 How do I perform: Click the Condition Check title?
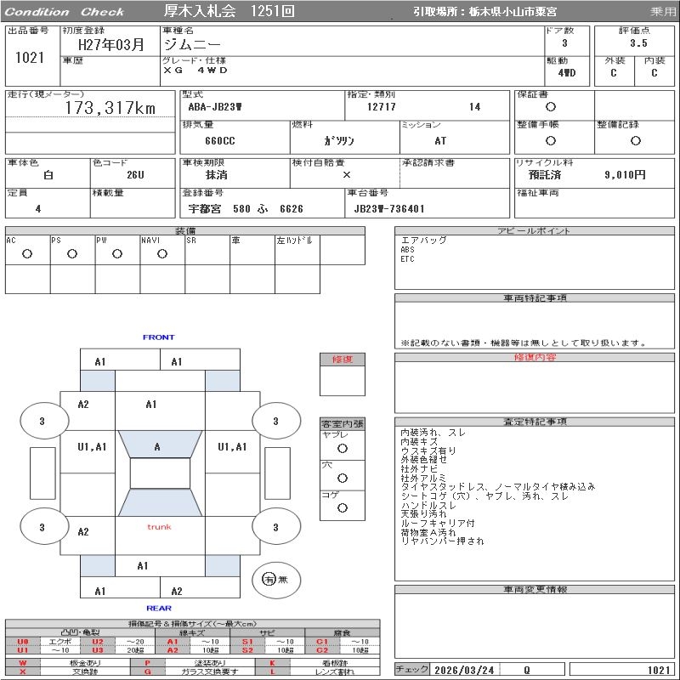pos(65,12)
